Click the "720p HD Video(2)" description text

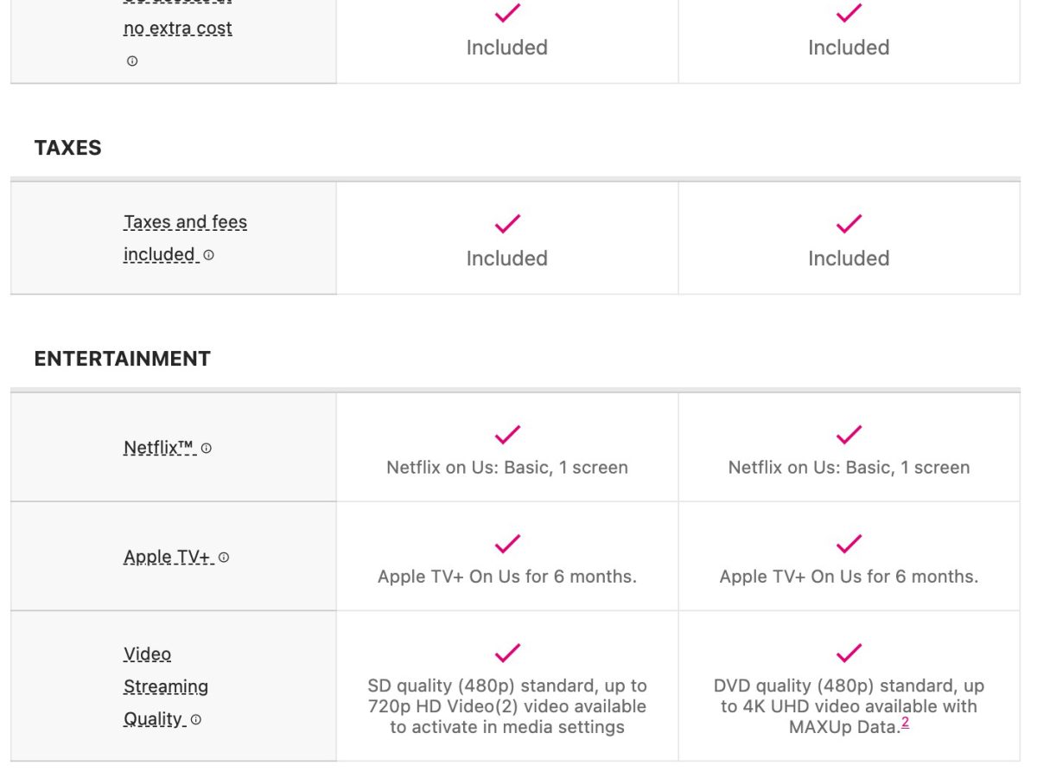coord(506,706)
